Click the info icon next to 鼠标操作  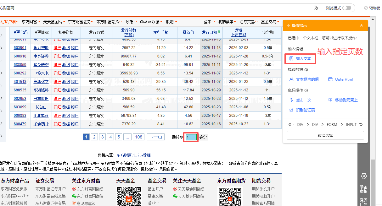pos(306,90)
